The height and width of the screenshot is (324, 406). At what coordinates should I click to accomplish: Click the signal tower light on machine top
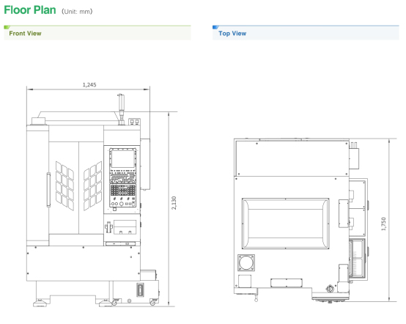121,109
